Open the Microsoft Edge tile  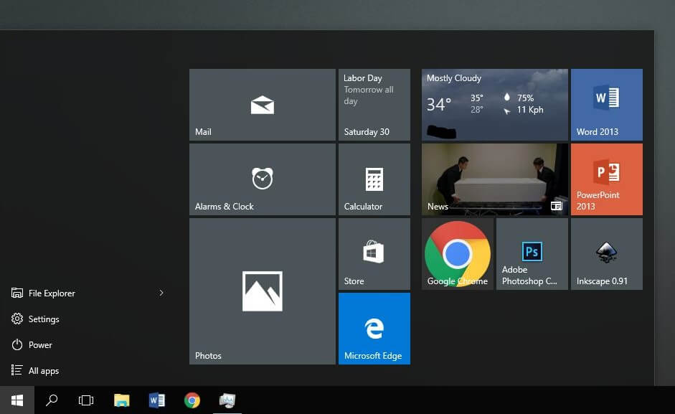pyautogui.click(x=374, y=329)
